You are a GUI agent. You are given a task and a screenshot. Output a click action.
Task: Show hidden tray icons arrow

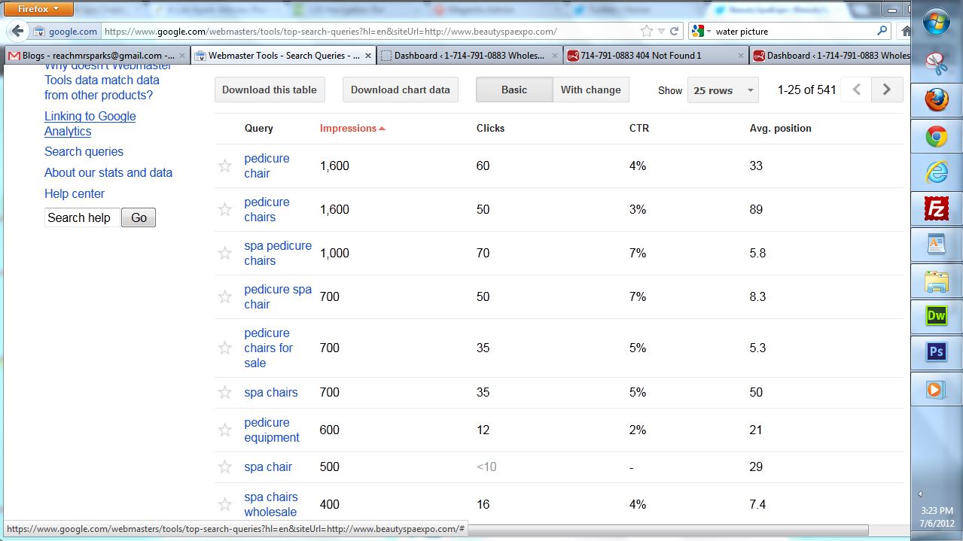pyautogui.click(x=920, y=494)
